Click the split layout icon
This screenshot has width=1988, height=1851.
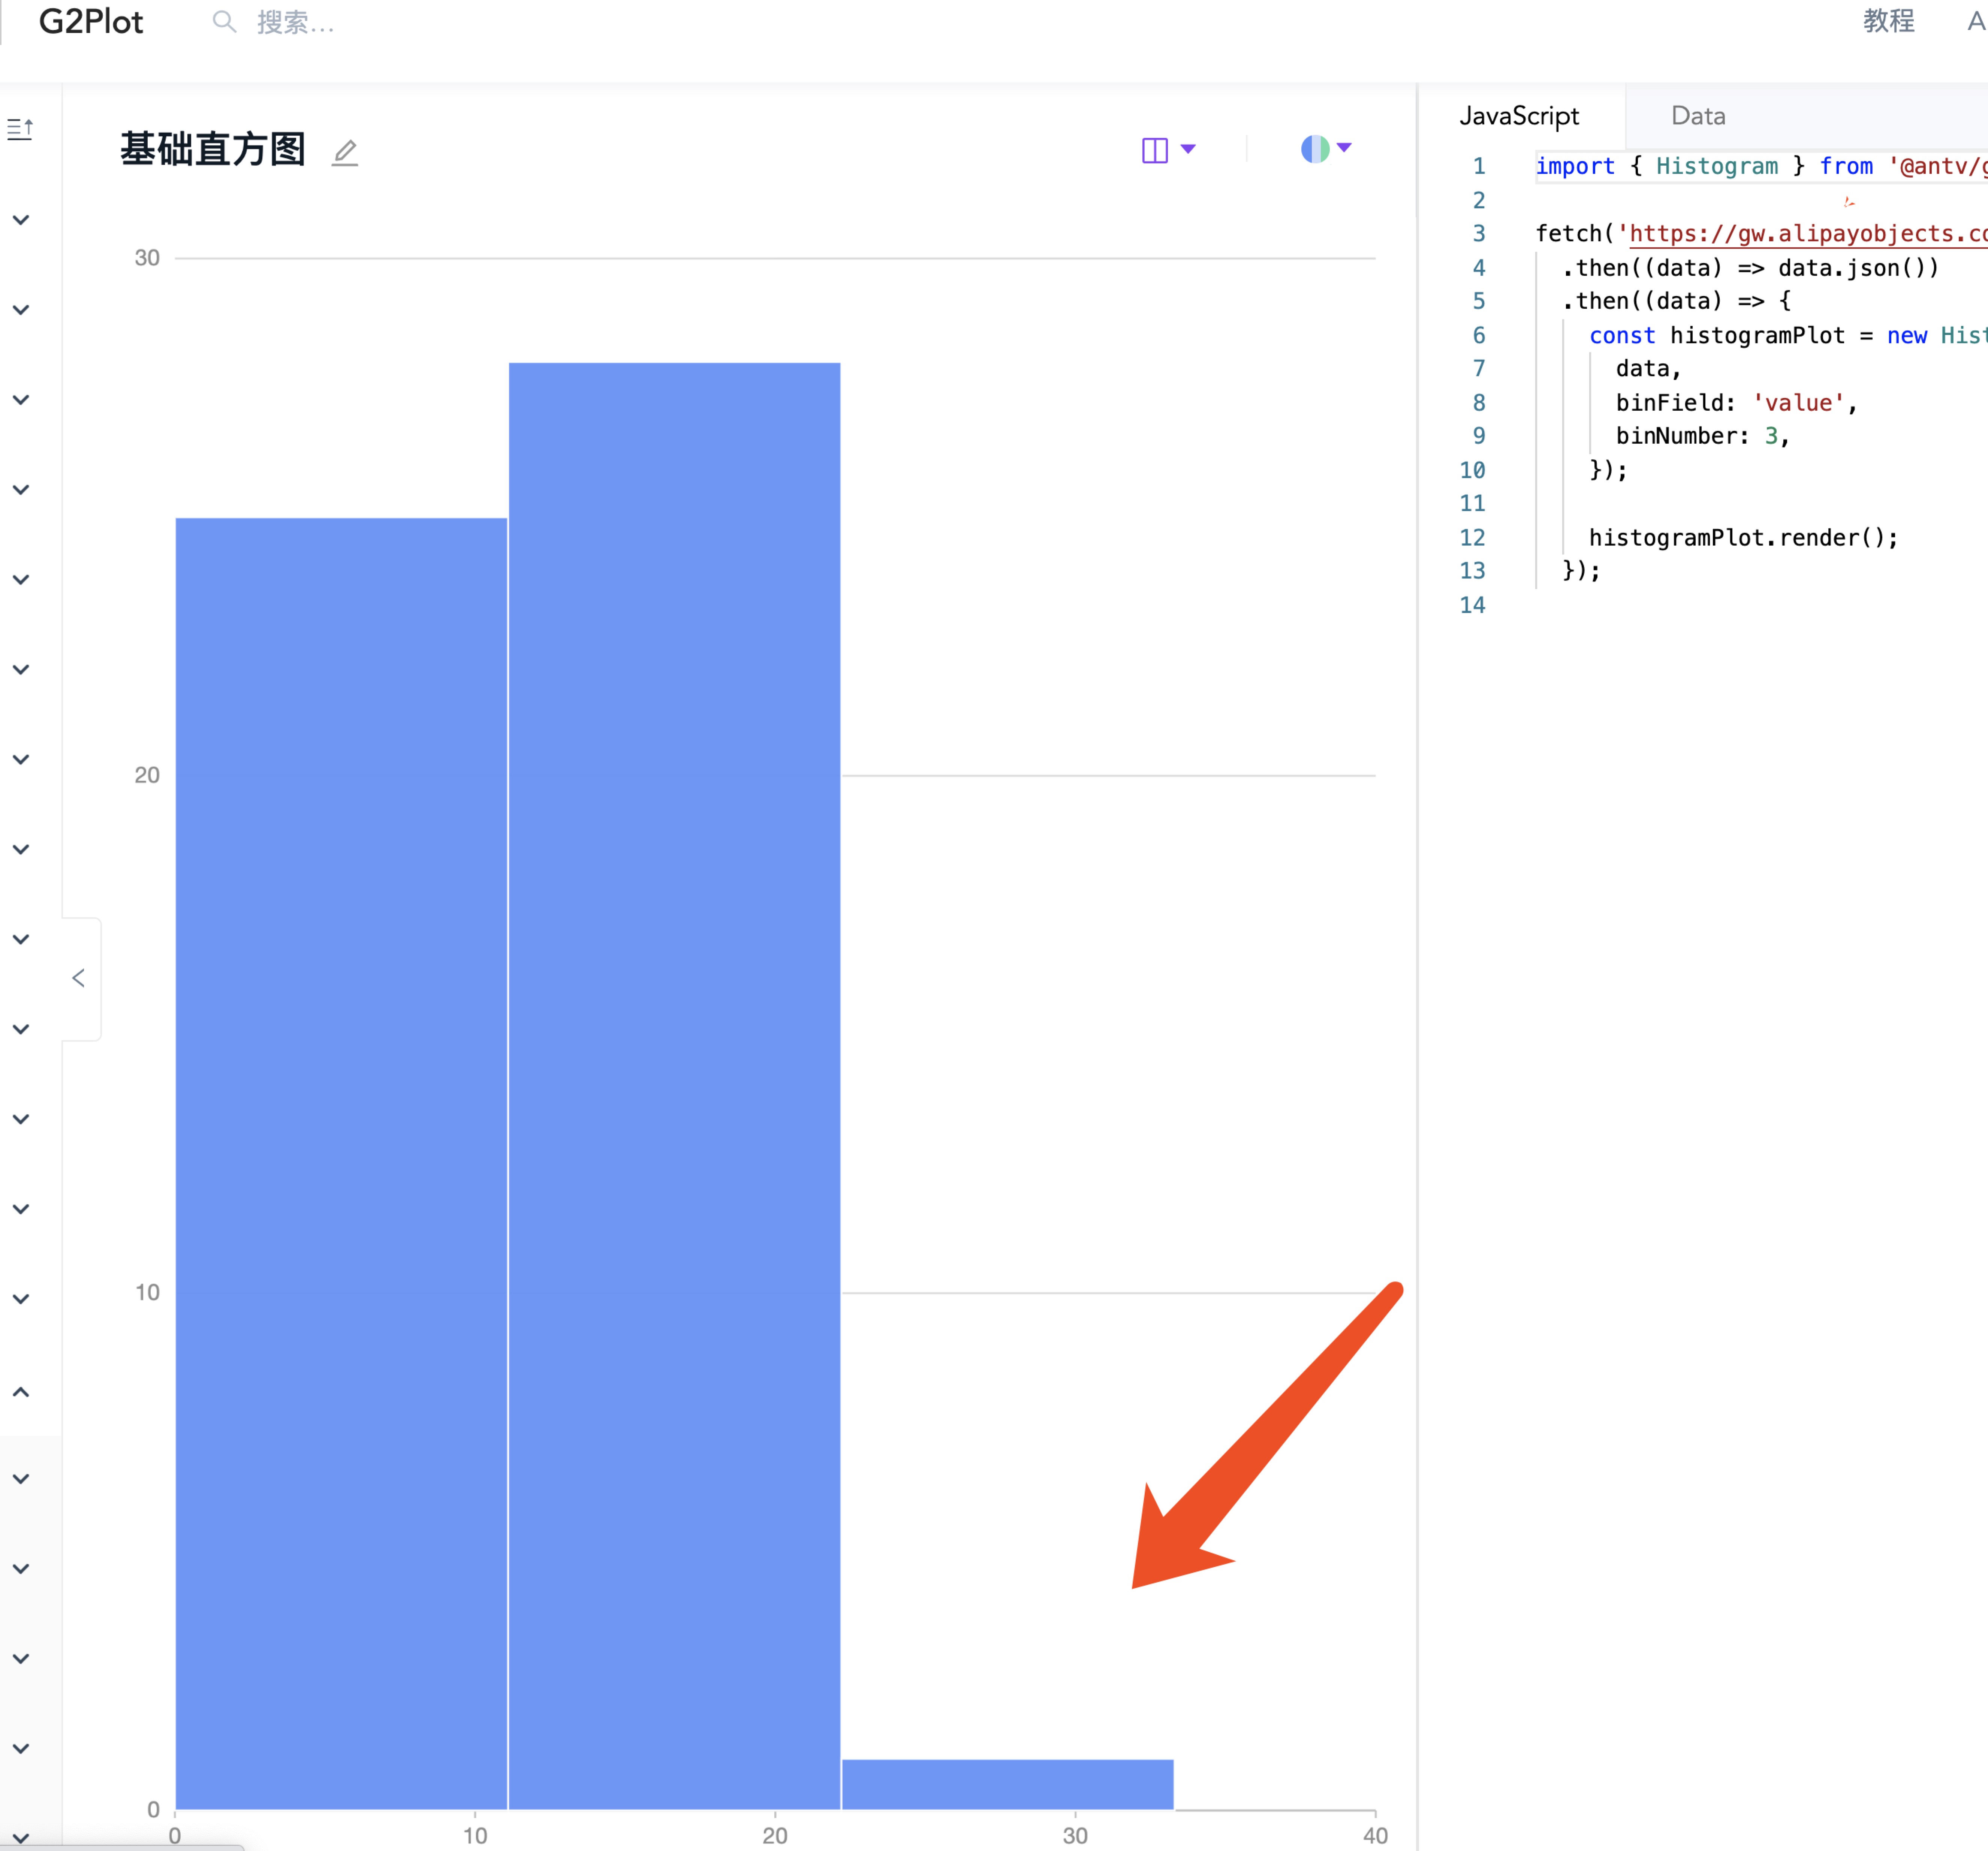tap(1155, 150)
